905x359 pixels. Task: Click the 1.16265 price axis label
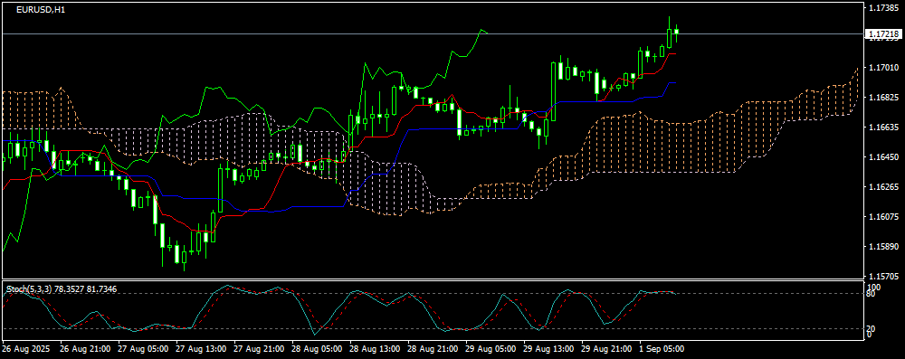point(883,187)
